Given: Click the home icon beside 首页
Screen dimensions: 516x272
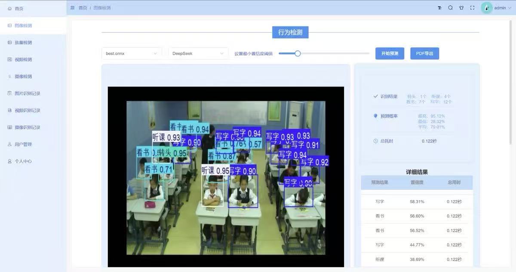Looking at the screenshot, I should [9, 9].
